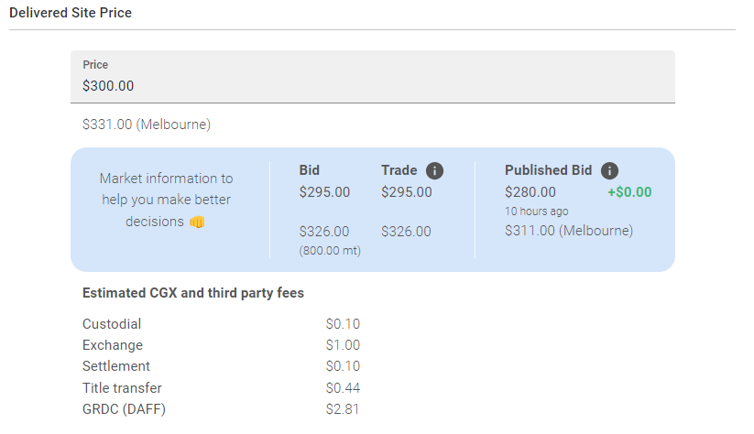Screen dimensions: 754x434
Task: Click the $311.00 (Melbourne) published price
Action: [568, 231]
